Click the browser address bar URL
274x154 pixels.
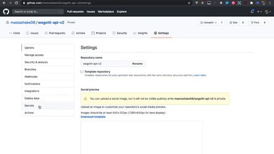point(59,3)
